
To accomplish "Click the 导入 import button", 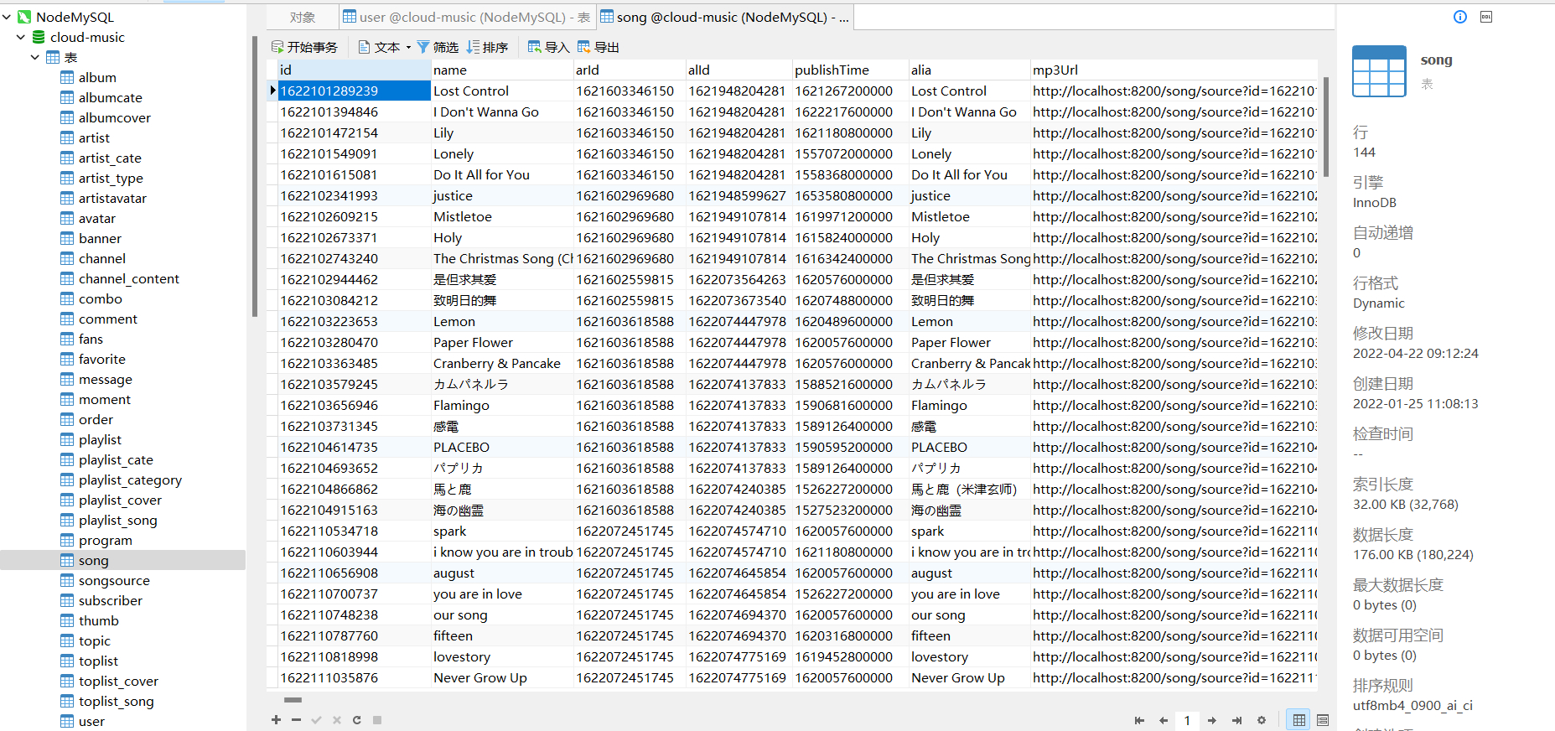I will pos(548,47).
